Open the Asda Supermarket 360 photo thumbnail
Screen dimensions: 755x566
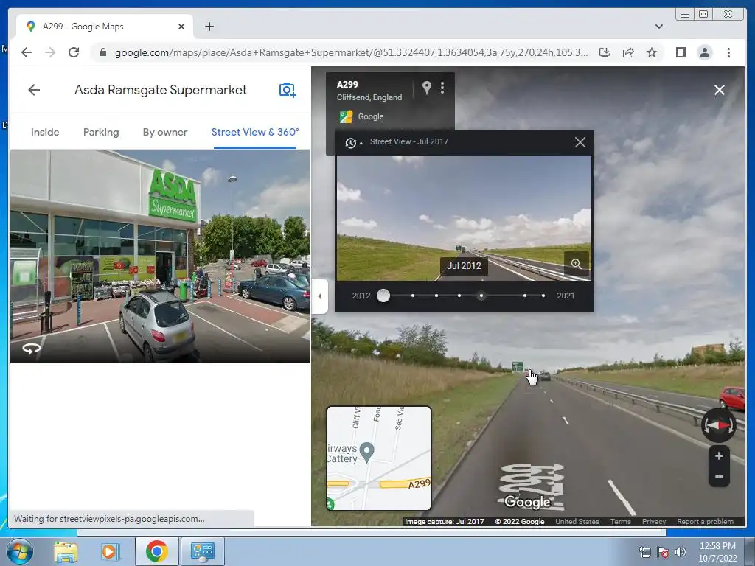pyautogui.click(x=160, y=256)
